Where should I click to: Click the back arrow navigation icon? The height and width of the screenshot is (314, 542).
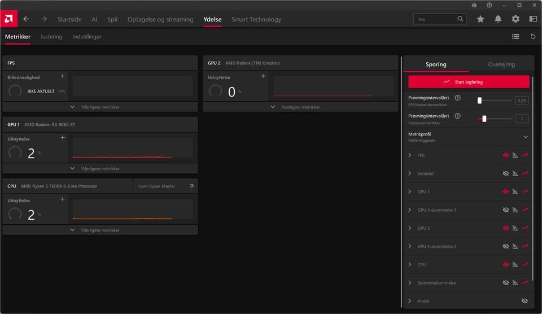26,19
